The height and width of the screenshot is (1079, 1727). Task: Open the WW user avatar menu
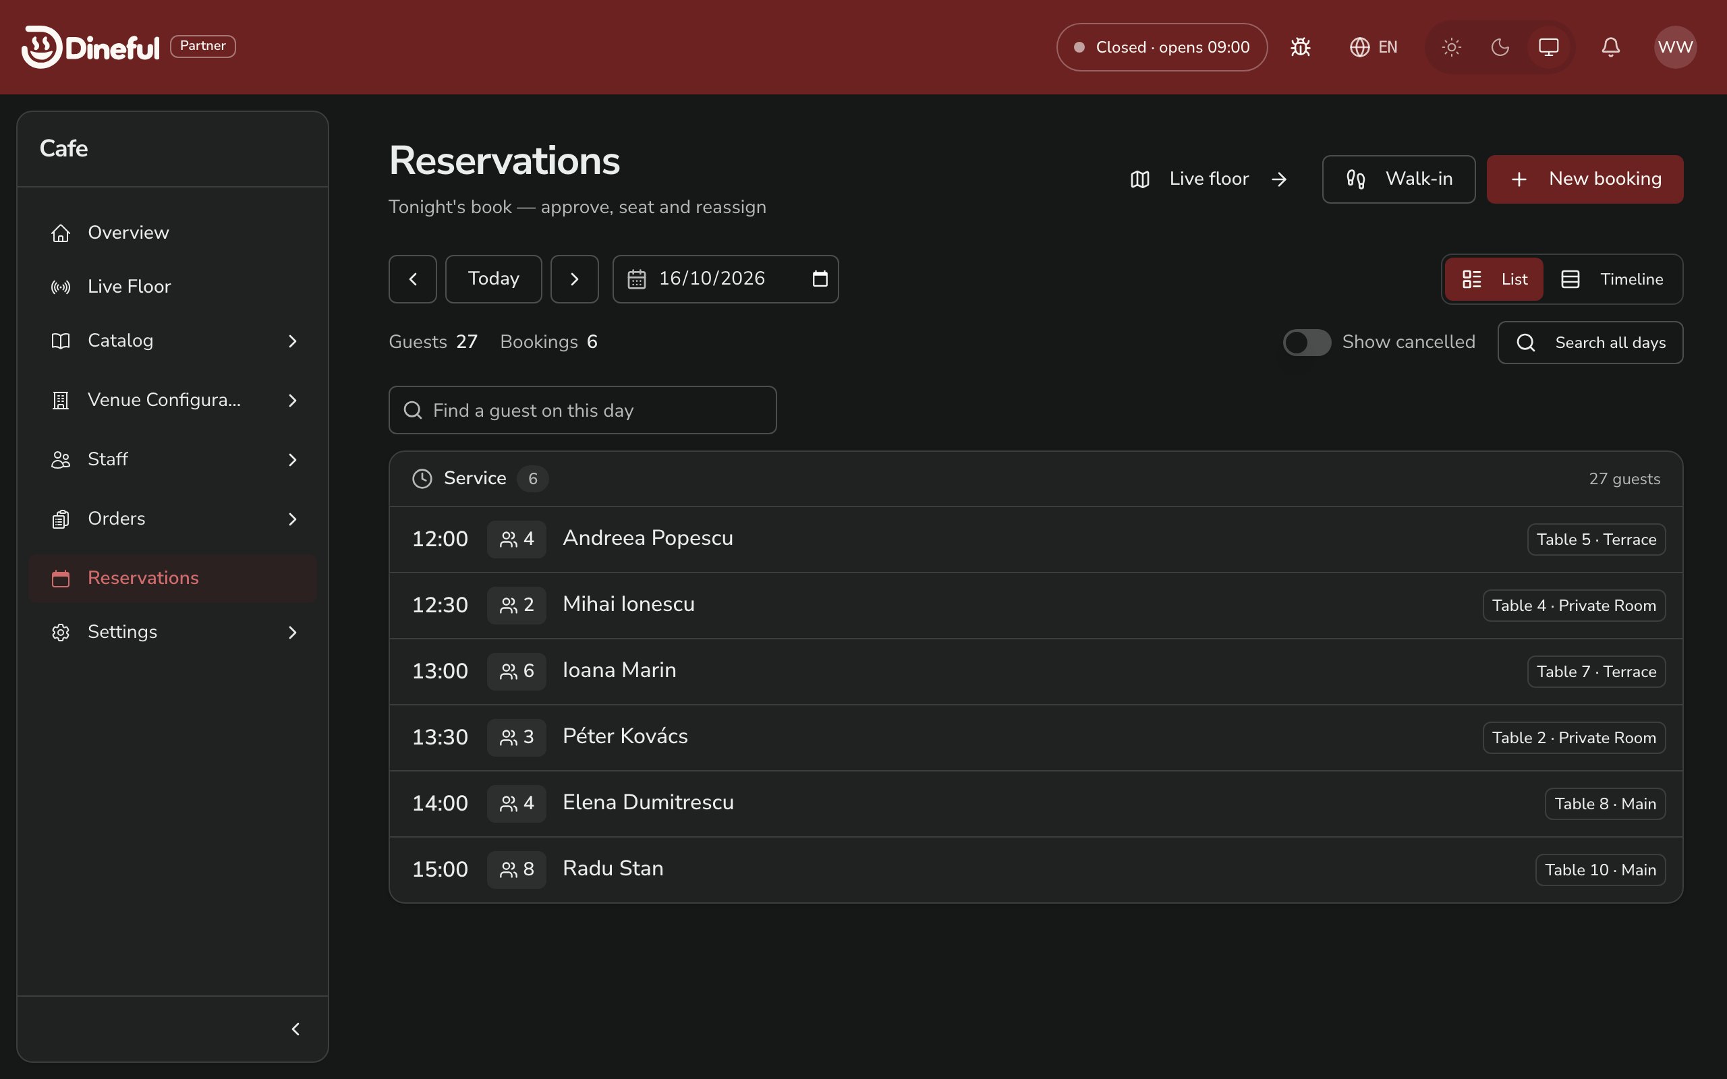point(1675,47)
